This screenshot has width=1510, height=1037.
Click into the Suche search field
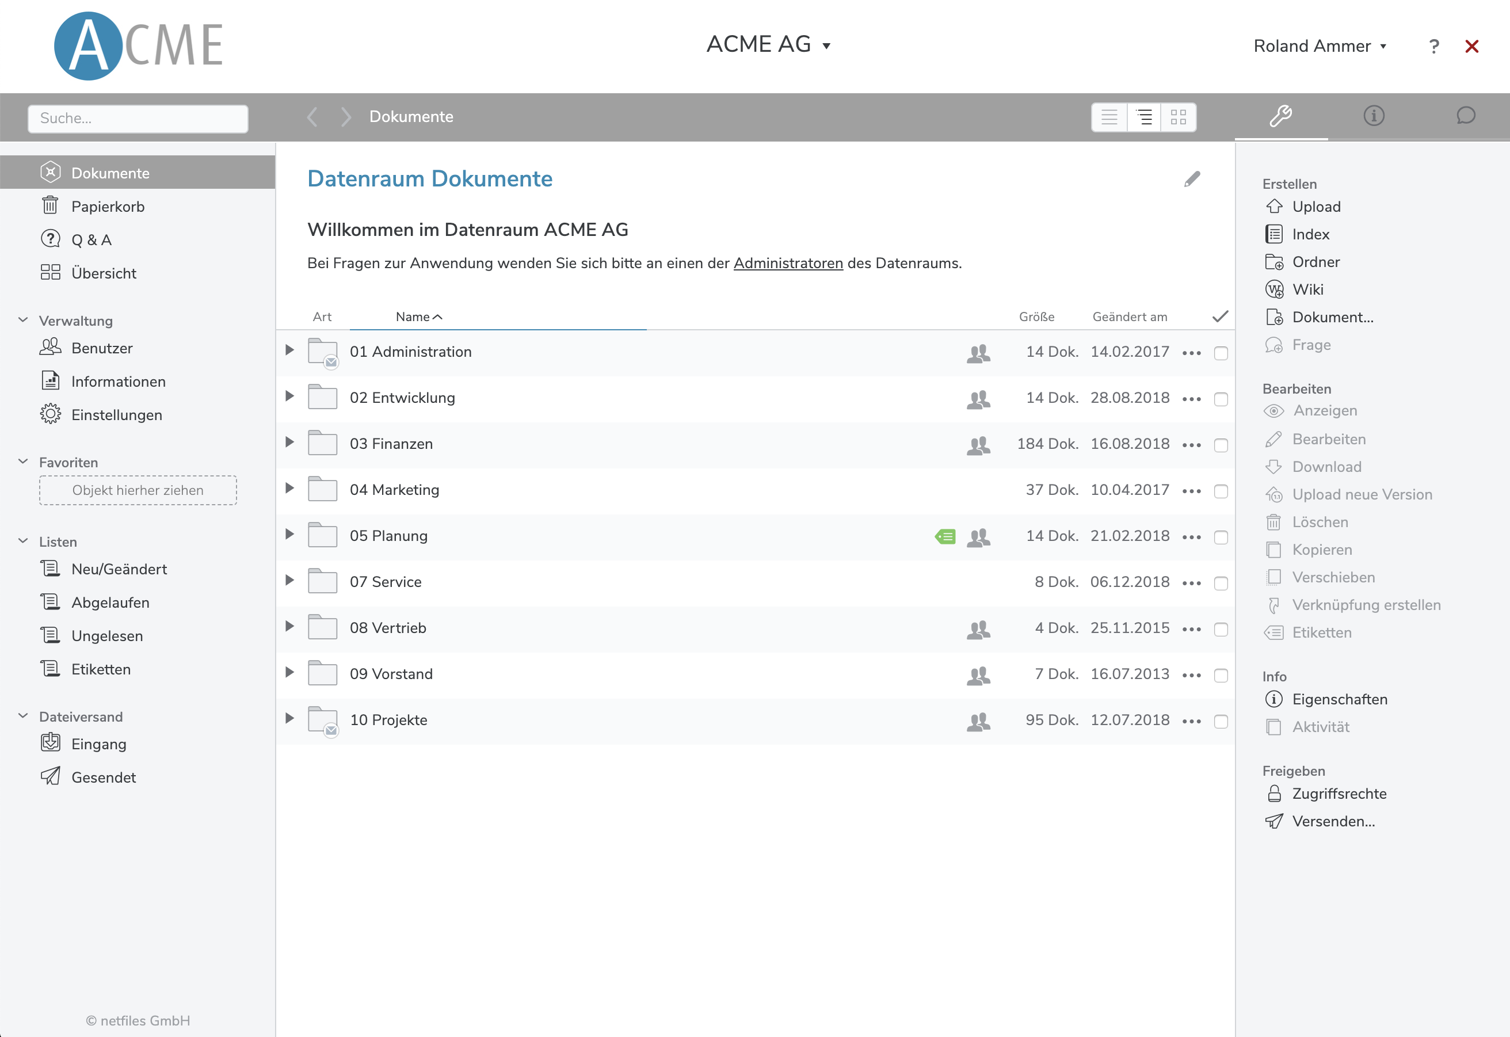click(138, 118)
